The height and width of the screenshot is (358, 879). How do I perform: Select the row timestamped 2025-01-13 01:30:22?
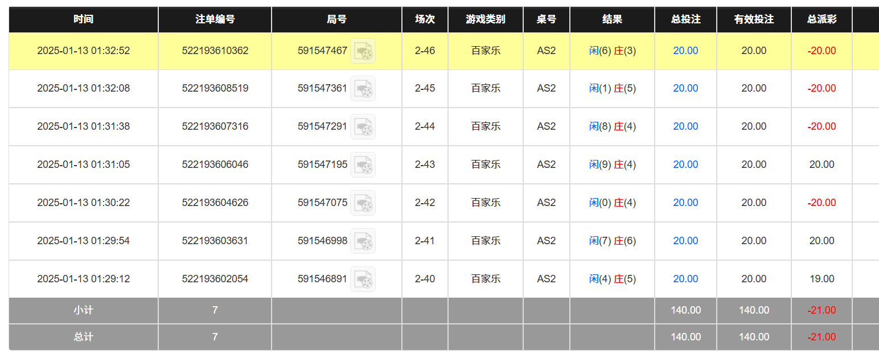[83, 203]
